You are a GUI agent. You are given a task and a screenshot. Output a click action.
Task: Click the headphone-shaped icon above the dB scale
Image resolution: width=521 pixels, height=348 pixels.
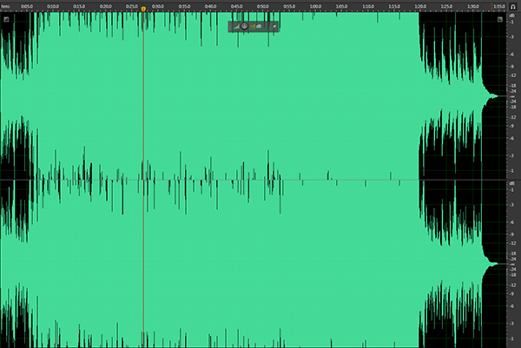(x=513, y=4)
